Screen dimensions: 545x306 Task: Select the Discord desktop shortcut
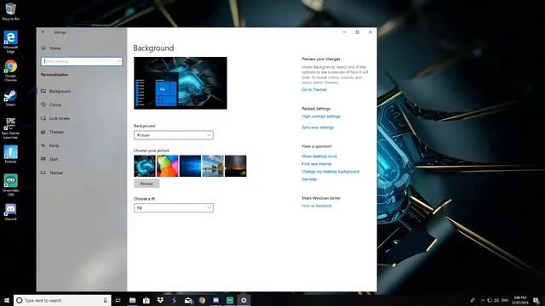coord(10,212)
